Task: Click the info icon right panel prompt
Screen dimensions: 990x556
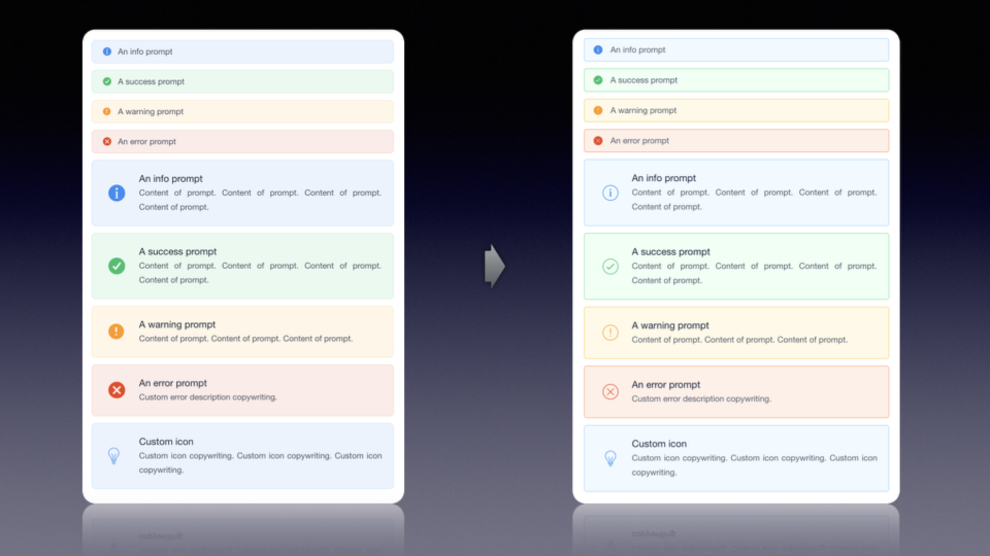Action: click(610, 192)
